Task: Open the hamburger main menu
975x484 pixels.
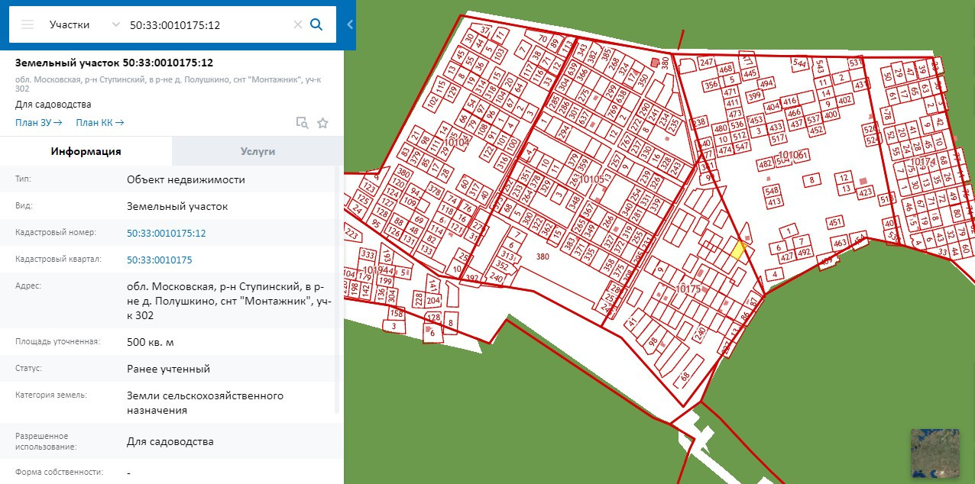Action: pyautogui.click(x=28, y=24)
